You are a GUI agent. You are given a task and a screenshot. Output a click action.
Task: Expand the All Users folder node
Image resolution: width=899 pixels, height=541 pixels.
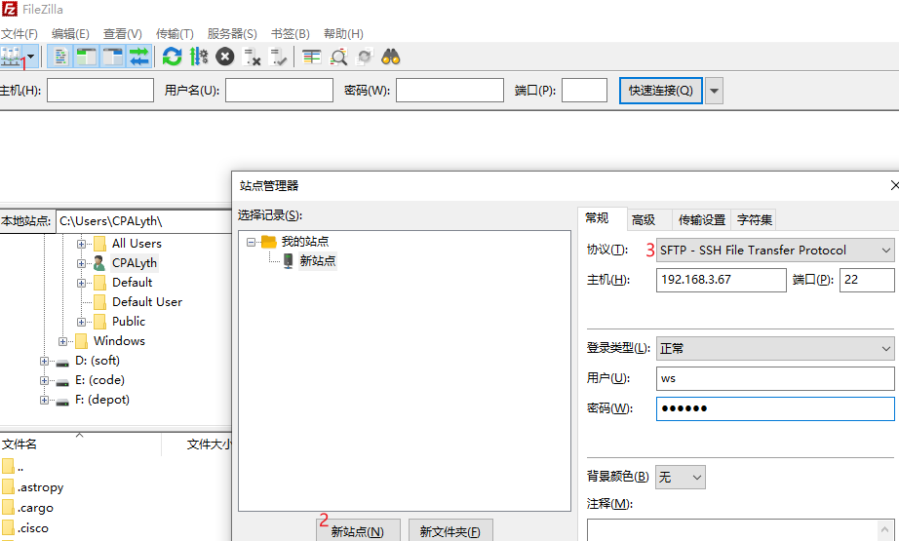click(x=81, y=244)
